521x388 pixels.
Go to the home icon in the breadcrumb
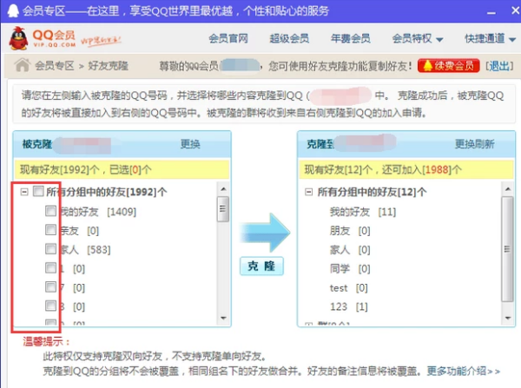click(23, 65)
